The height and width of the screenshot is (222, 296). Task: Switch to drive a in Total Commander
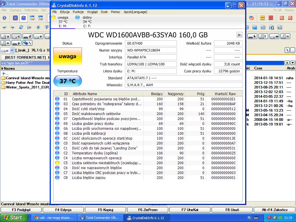tap(5, 36)
